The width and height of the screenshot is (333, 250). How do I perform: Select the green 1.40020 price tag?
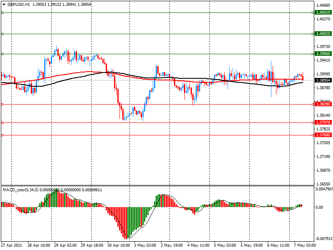tap(323, 34)
